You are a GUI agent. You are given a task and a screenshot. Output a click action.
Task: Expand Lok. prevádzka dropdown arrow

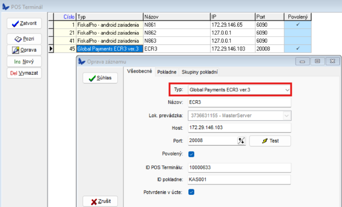tap(287, 116)
